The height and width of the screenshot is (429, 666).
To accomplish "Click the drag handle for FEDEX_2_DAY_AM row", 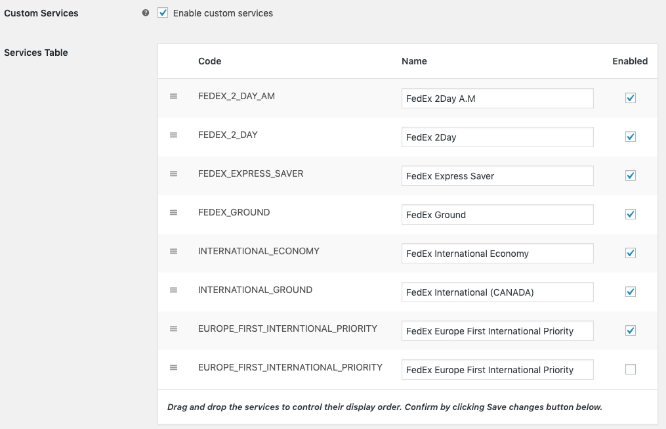I will pyautogui.click(x=174, y=96).
